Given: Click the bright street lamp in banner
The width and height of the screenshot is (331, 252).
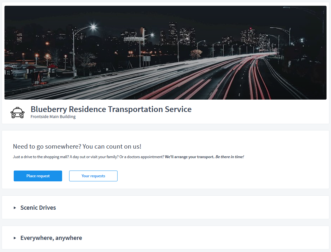Looking at the screenshot, I should tap(93, 27).
